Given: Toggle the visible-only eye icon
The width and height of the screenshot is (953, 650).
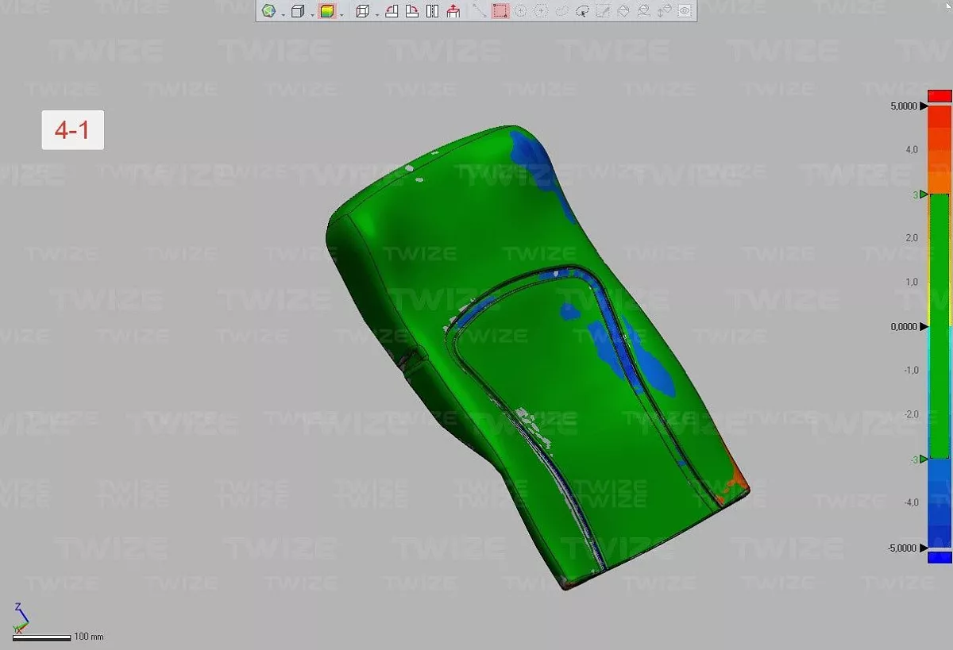Looking at the screenshot, I should (x=685, y=11).
